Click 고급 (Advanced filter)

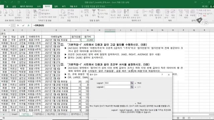click(101, 17)
